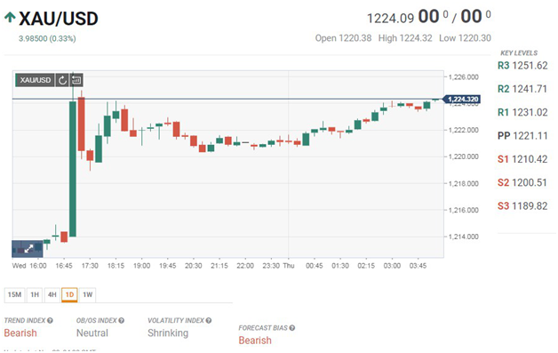Screen dimensions: 558x353
Task: Click the large green candle near 16:45
Action: 73,169
